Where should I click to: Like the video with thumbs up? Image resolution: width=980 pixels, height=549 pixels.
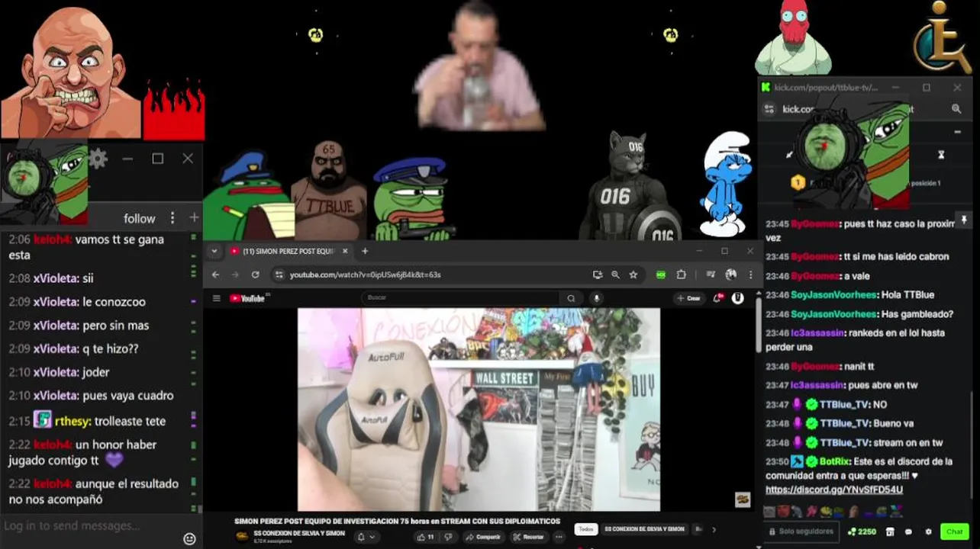tap(426, 537)
